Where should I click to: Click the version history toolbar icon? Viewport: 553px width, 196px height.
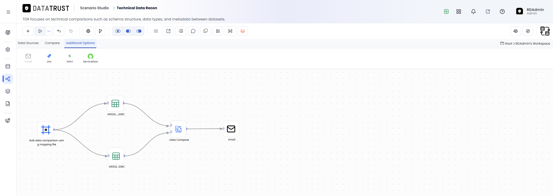coord(516,31)
